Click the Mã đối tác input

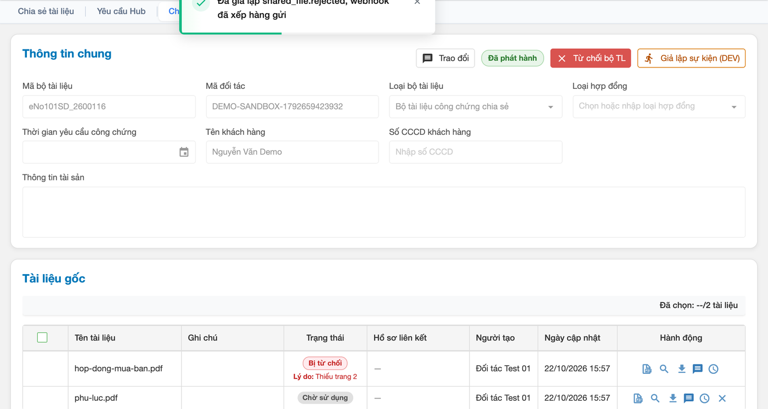tap(292, 107)
